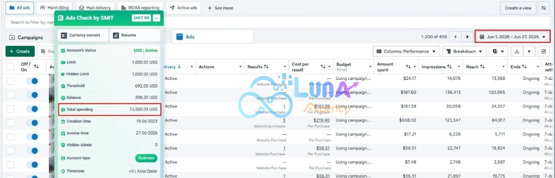Click the Create a view button
Viewport: 555px width, 178px height.
pyautogui.click(x=518, y=8)
